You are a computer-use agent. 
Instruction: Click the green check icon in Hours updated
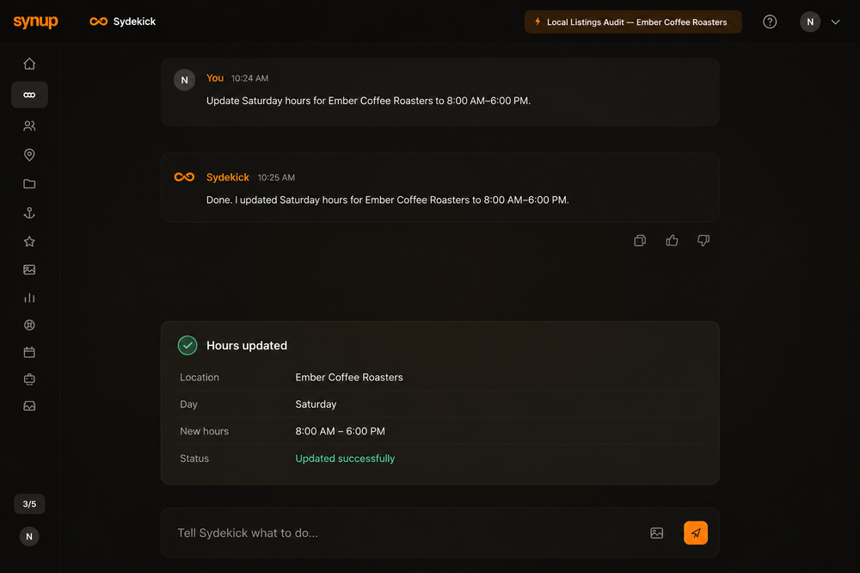tap(187, 345)
